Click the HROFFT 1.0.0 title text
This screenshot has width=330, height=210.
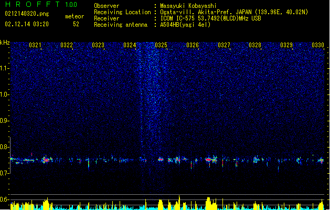pos(41,4)
